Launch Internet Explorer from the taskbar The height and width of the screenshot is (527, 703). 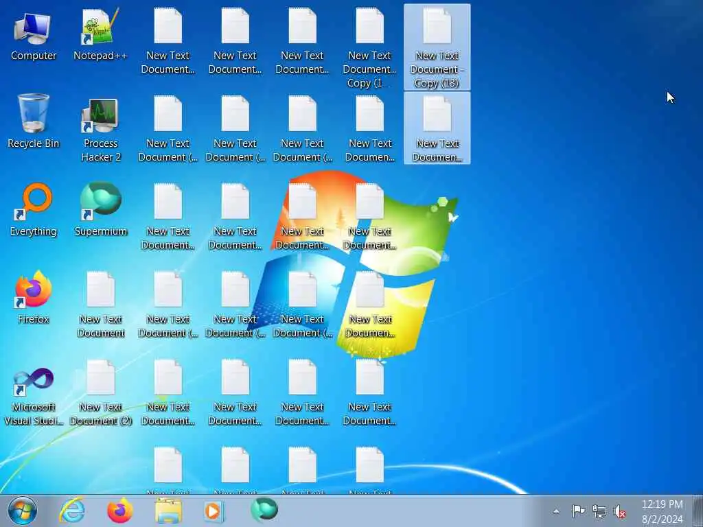coord(72,511)
